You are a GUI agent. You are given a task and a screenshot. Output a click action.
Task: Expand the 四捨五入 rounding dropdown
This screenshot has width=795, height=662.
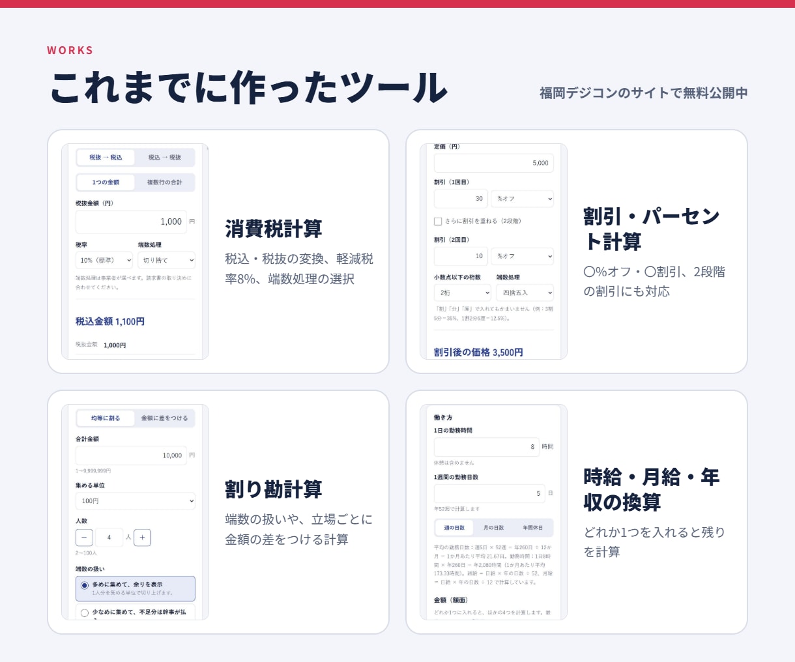click(525, 293)
